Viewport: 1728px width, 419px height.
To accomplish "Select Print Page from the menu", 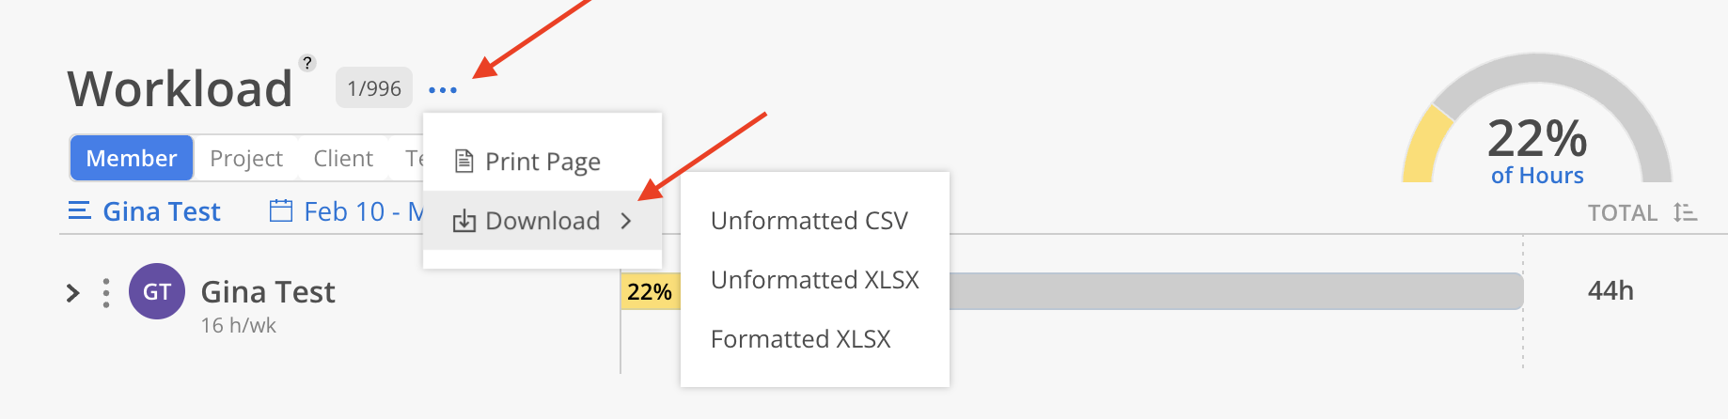I will pyautogui.click(x=542, y=162).
